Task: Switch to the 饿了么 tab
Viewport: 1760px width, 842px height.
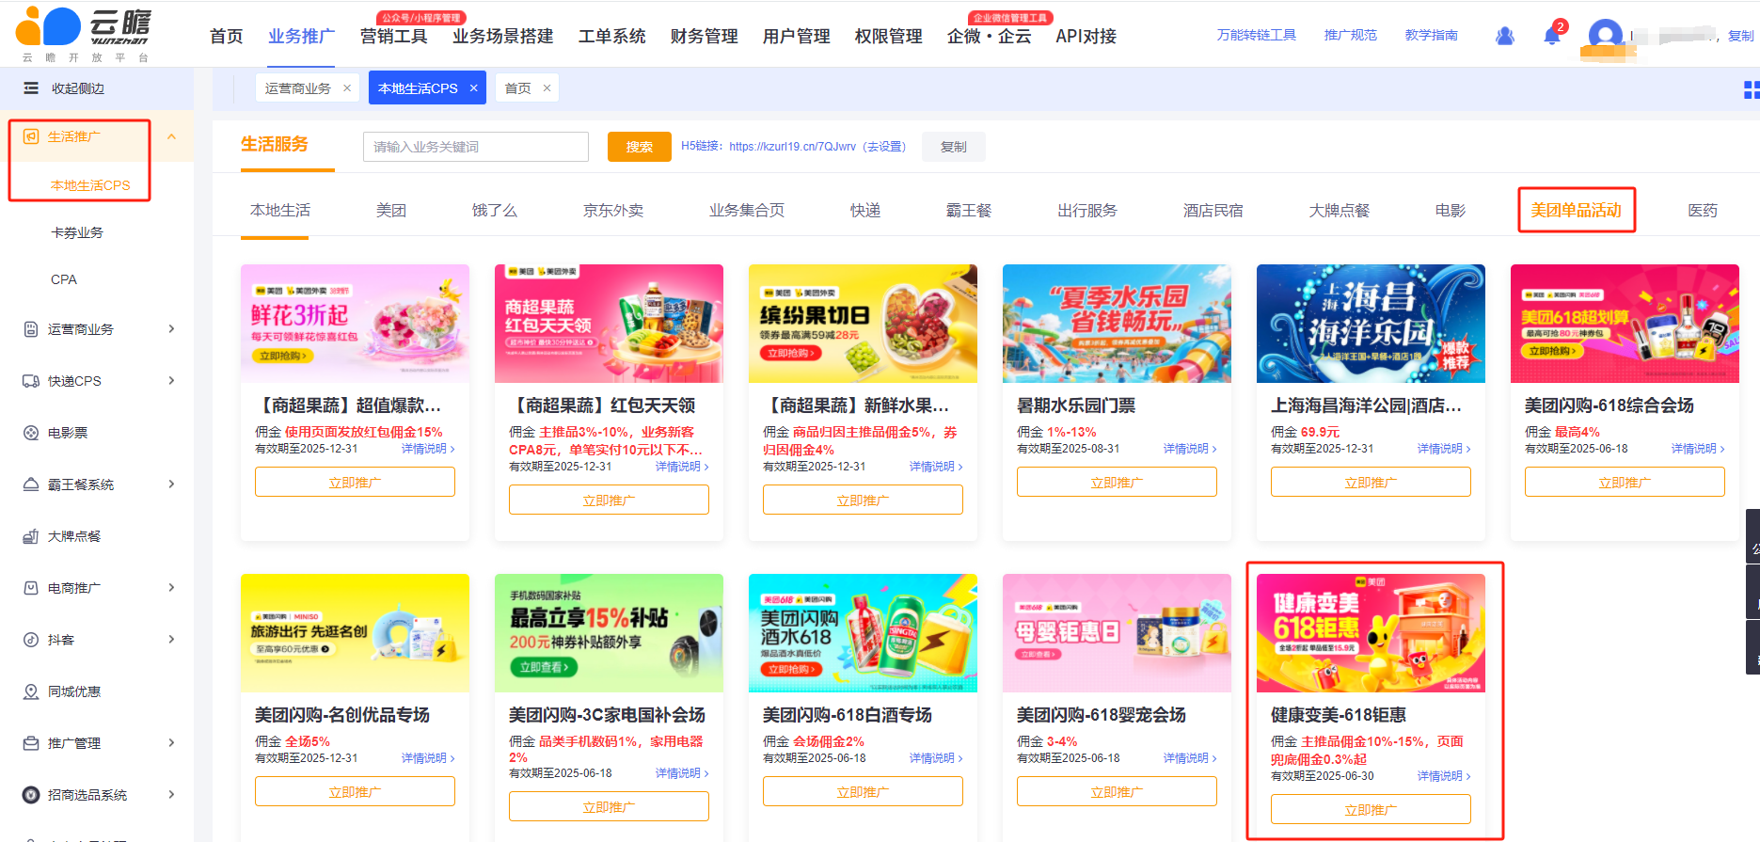Action: pos(495,210)
